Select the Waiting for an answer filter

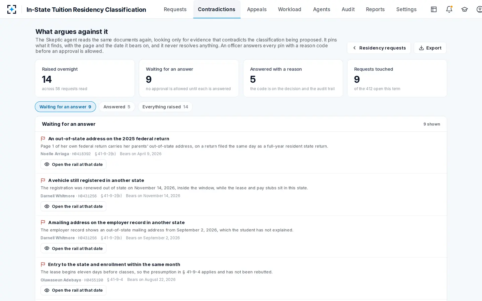[x=65, y=107]
